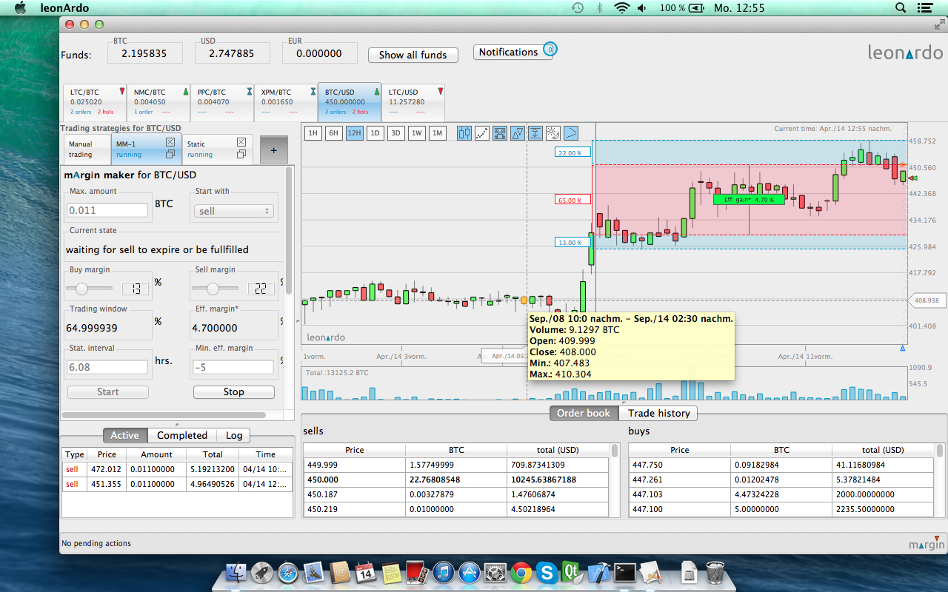Open the 'Start with' sell dropdown
Screen dimensions: 948x592
(233, 211)
